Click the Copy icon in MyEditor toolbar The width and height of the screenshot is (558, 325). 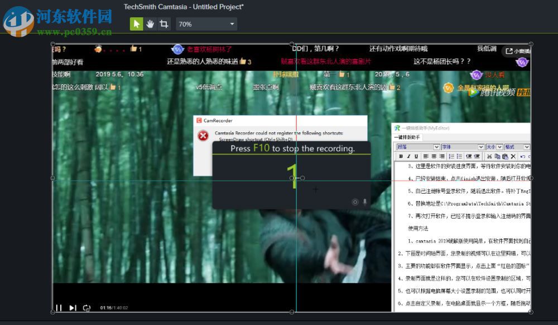(x=497, y=156)
